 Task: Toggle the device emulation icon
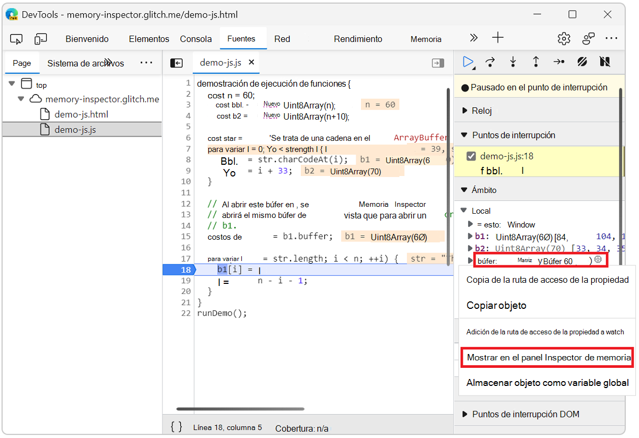(x=39, y=39)
